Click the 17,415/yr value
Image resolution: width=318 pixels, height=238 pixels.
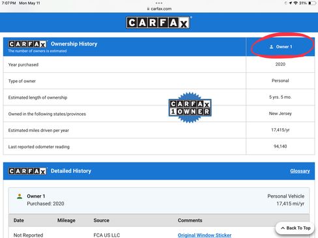(x=280, y=130)
